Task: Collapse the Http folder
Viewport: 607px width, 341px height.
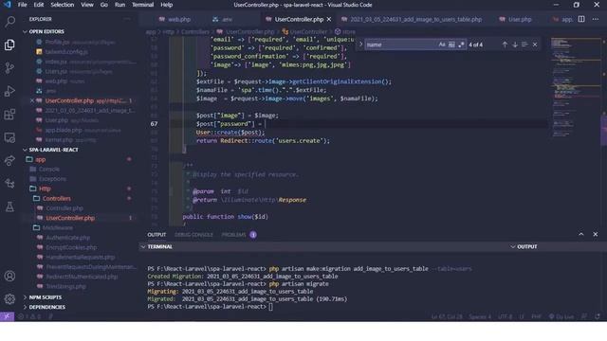Action: click(x=45, y=188)
